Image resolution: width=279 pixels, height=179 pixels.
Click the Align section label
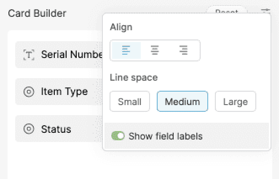click(x=121, y=27)
